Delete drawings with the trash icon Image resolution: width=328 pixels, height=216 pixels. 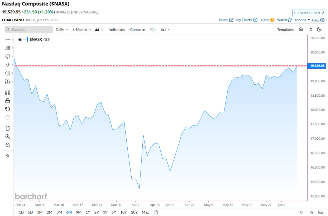8,128
